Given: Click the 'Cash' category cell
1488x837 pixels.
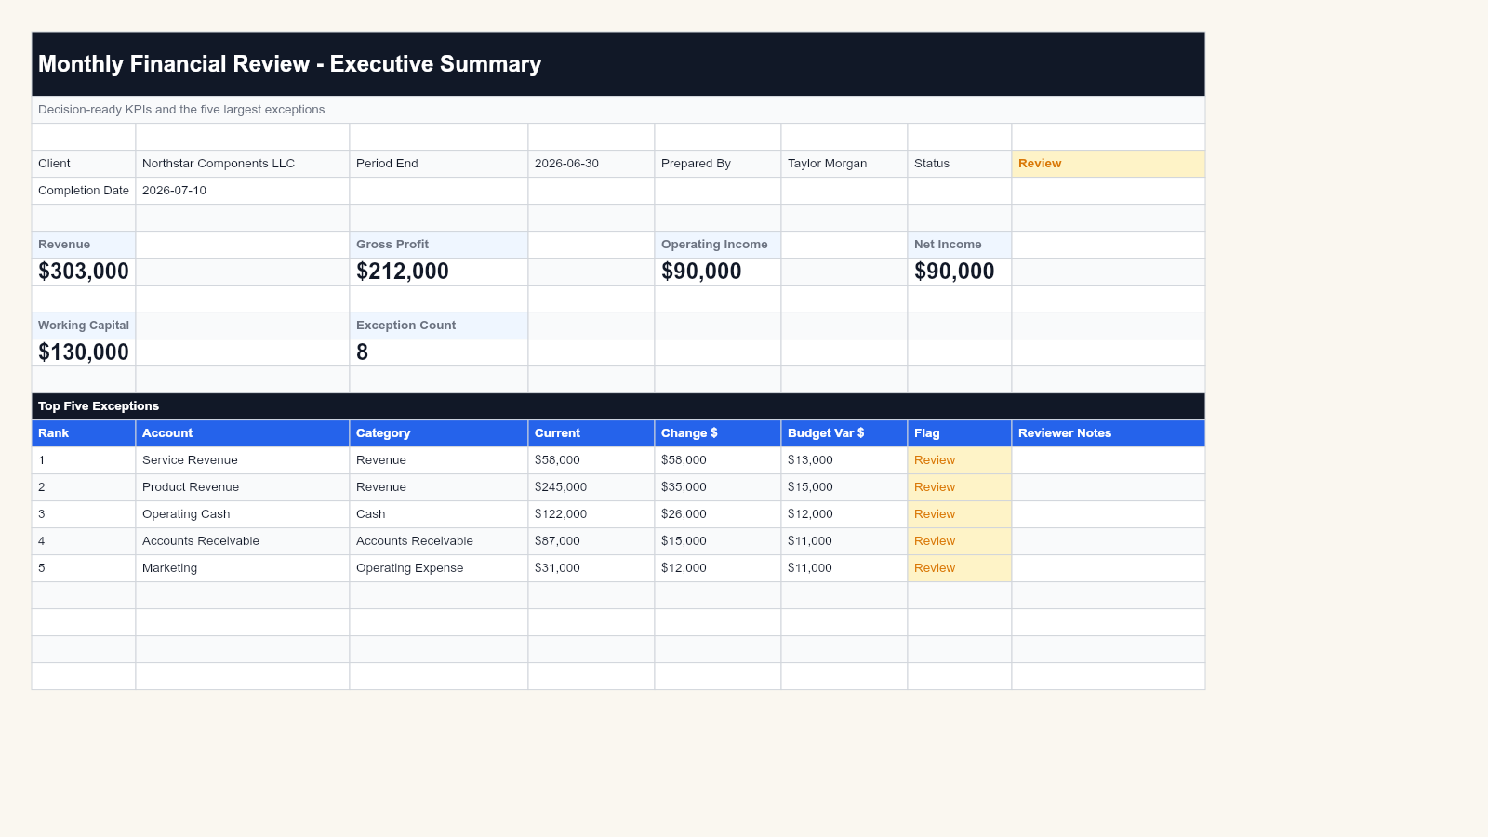Looking at the screenshot, I should pos(439,514).
